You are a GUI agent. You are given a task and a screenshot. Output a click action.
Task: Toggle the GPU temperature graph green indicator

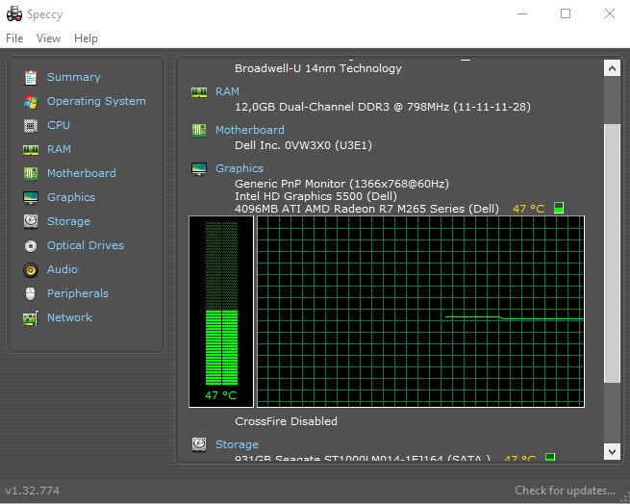(559, 208)
